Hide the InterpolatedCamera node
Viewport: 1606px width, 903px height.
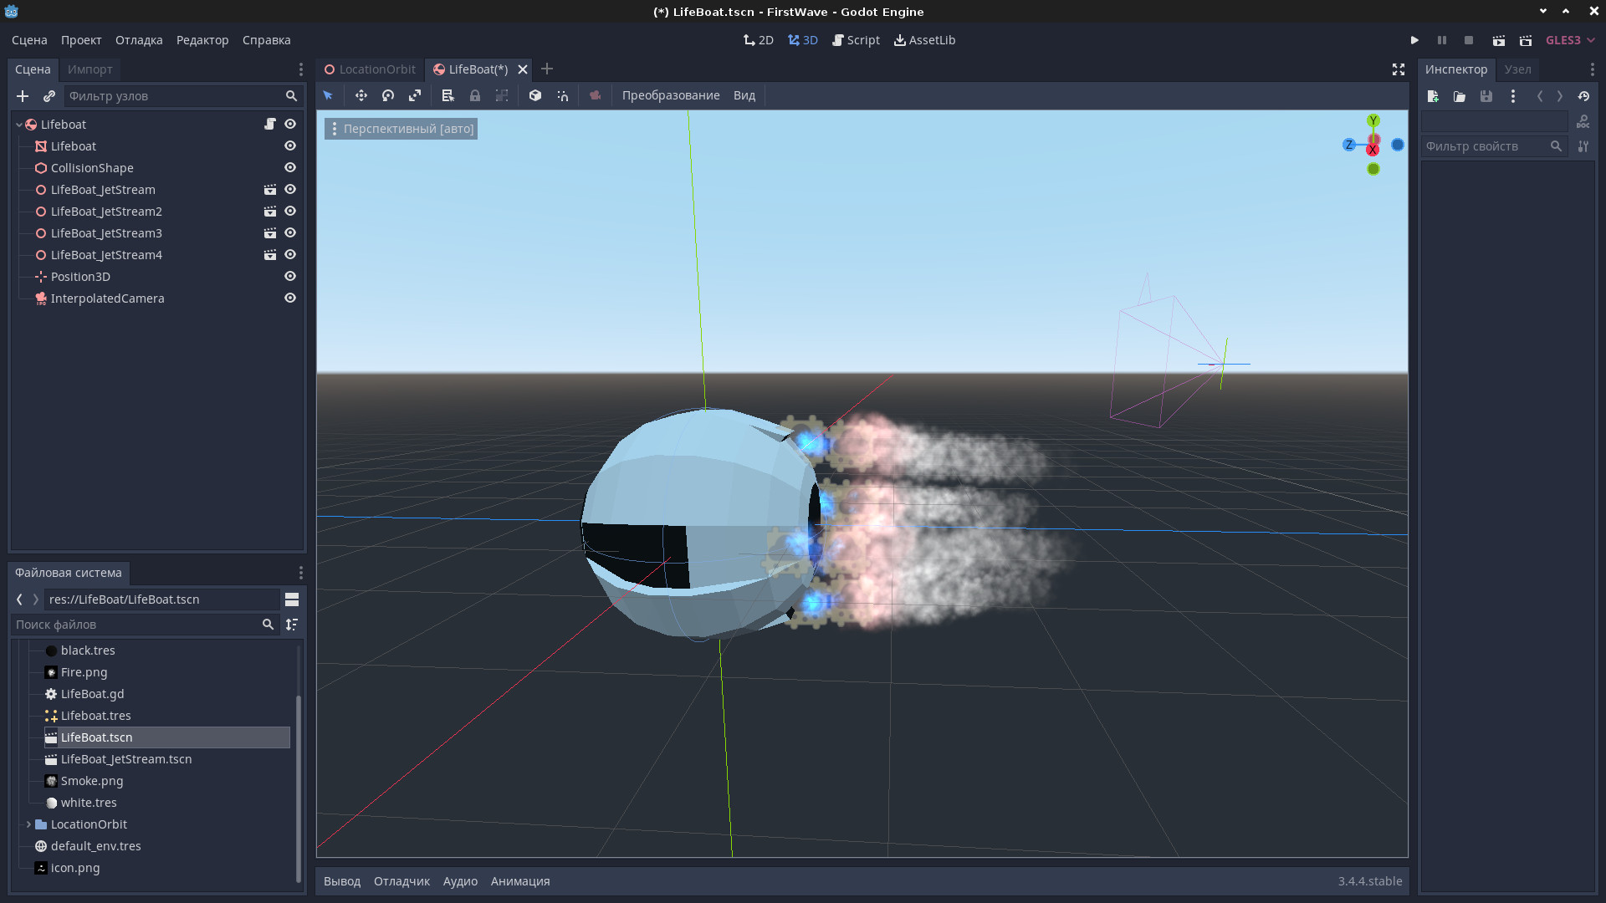(290, 298)
